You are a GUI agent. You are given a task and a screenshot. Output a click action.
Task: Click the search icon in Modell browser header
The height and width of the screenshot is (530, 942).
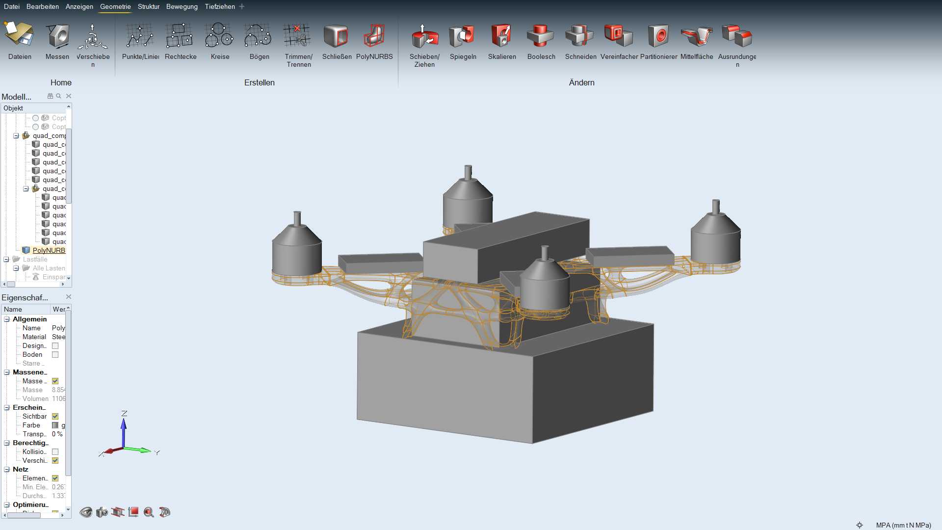[x=58, y=96]
